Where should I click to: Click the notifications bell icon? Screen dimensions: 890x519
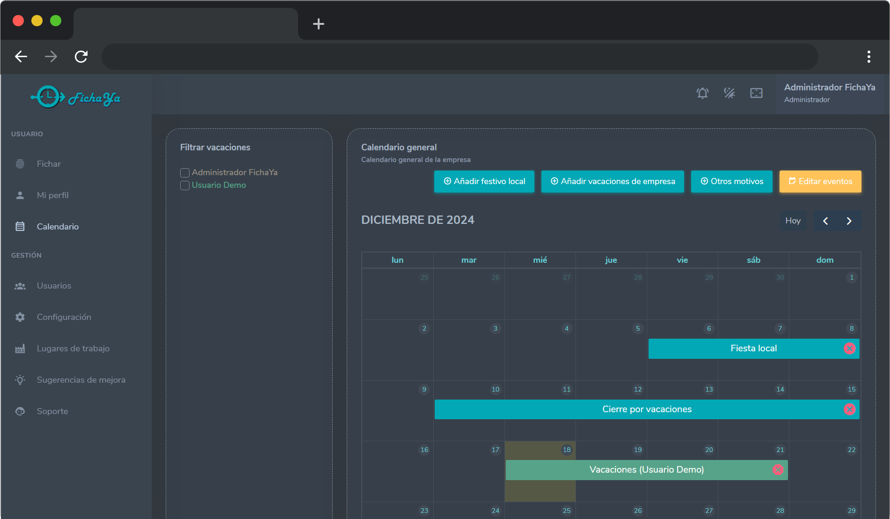click(x=702, y=93)
